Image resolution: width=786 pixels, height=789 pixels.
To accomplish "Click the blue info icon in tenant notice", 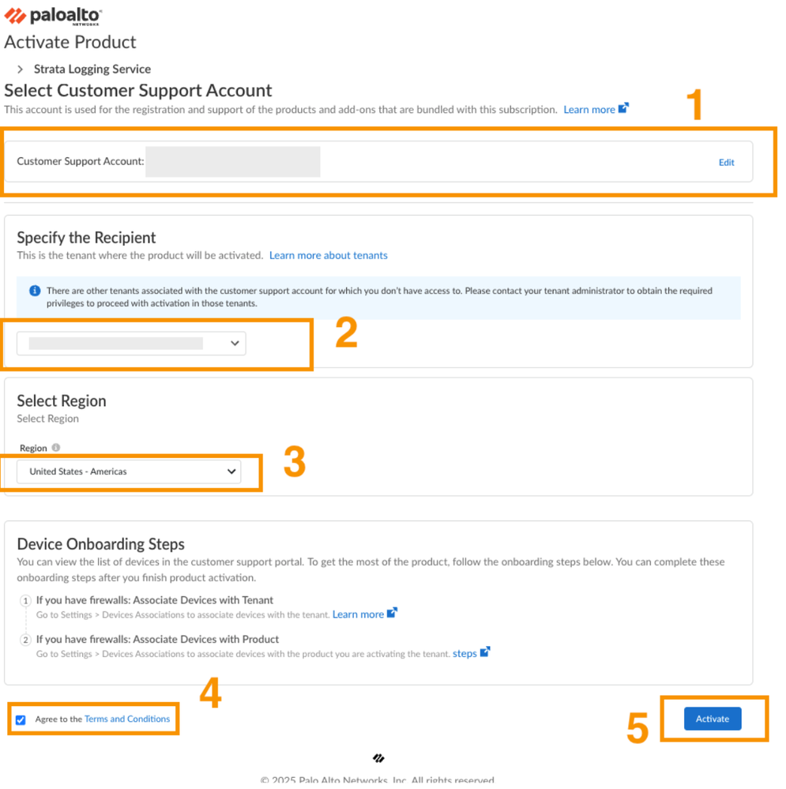I will coord(35,291).
